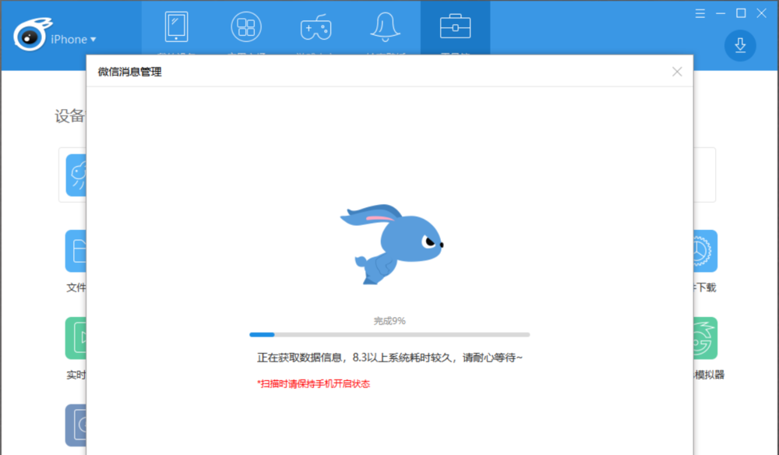Click the scan progress bar
The image size is (779, 455).
[389, 334]
